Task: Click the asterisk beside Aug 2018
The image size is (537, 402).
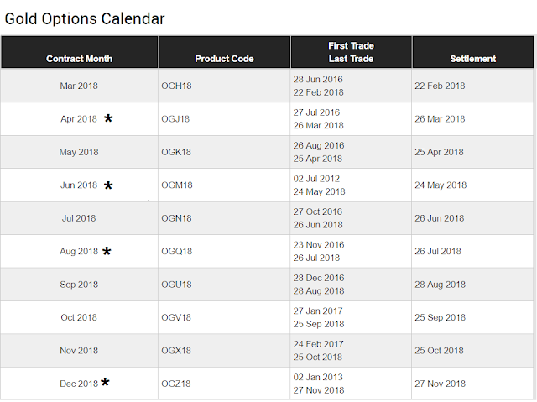Action: point(107,251)
